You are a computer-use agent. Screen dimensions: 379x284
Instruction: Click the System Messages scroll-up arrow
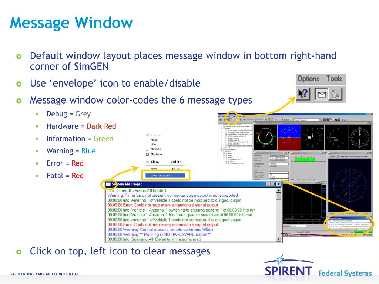[x=279, y=190]
